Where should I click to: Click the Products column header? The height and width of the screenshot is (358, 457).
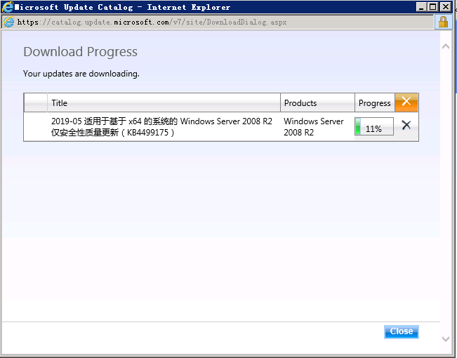pos(317,103)
